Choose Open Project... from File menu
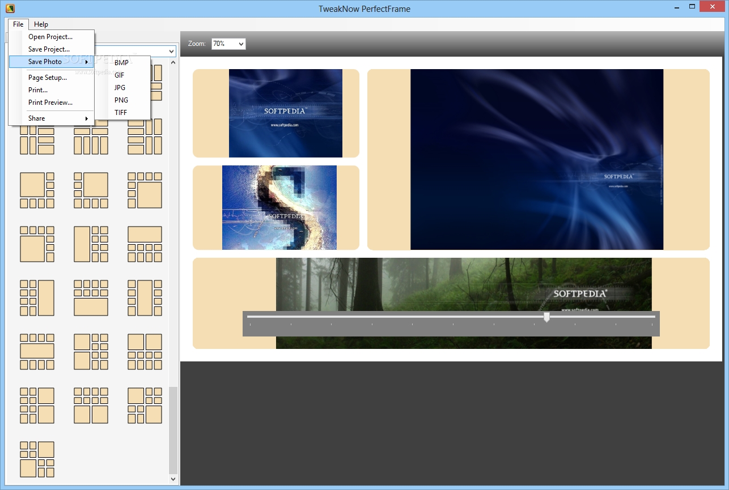729x490 pixels. point(51,37)
